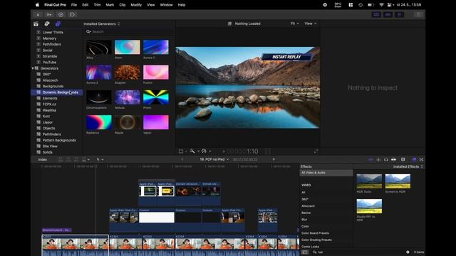Select the Alloy generator thumbnail
The width and height of the screenshot is (456, 256).
point(99,48)
